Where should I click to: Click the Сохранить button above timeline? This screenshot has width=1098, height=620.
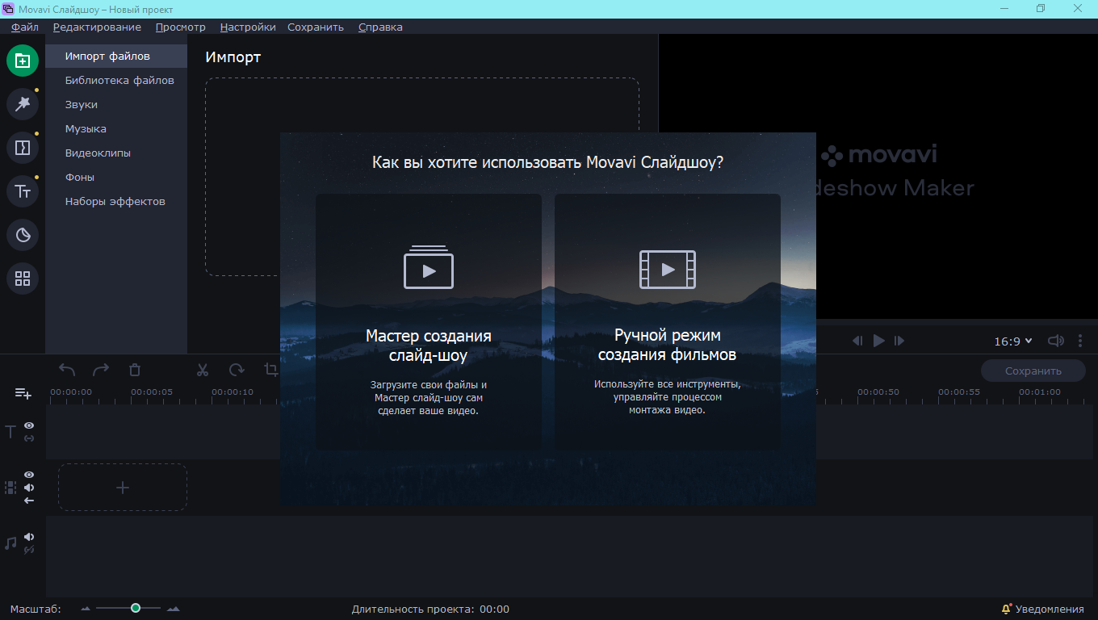coord(1033,371)
